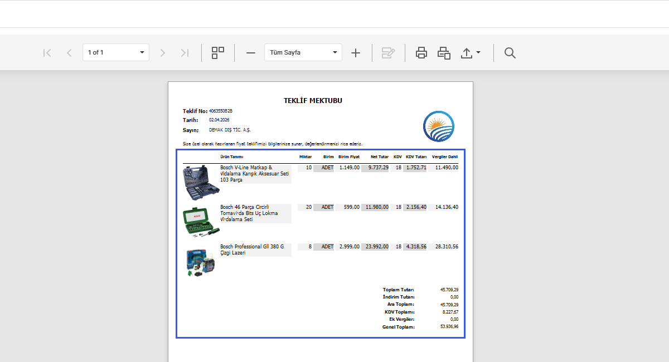Image resolution: width=669 pixels, height=362 pixels.
Task: Click the unit price 1.149,00
Action: tap(349, 168)
